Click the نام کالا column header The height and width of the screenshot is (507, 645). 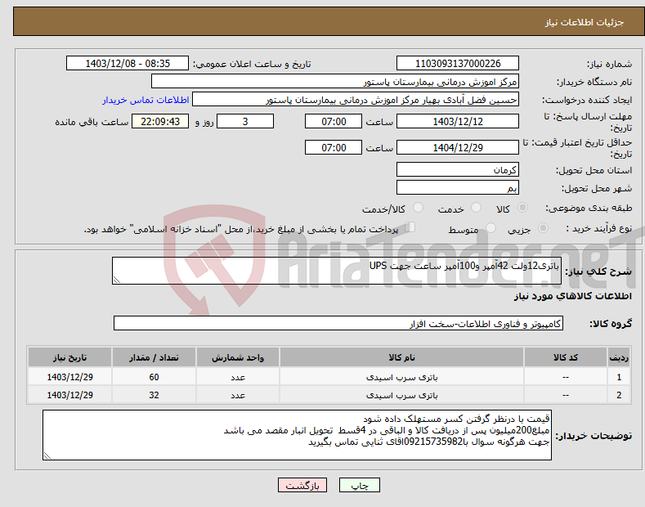click(401, 357)
